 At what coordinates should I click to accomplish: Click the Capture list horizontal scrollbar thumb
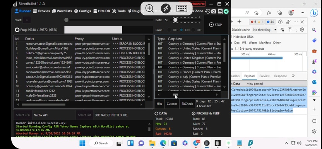pos(175,95)
